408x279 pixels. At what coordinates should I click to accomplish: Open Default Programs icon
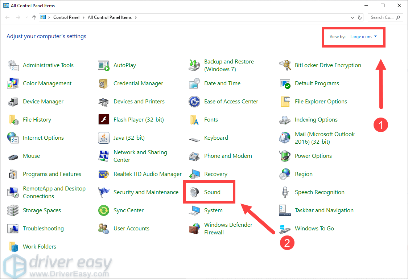[x=285, y=83]
